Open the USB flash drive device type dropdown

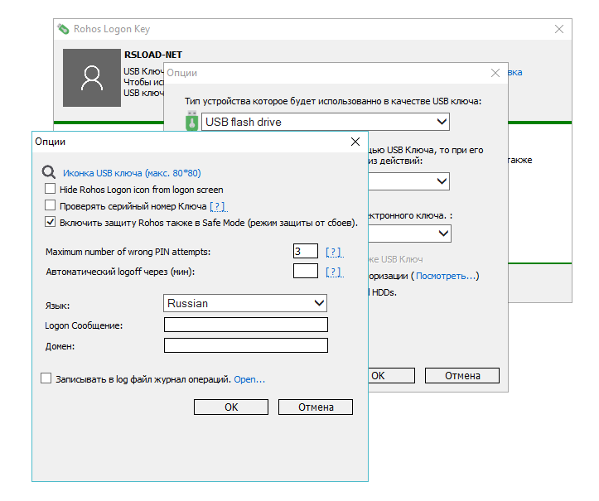point(326,122)
